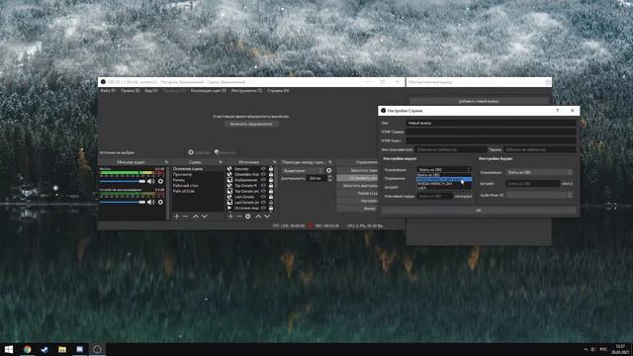
Task: Lock the Streamlabs chat source
Action: click(x=271, y=174)
